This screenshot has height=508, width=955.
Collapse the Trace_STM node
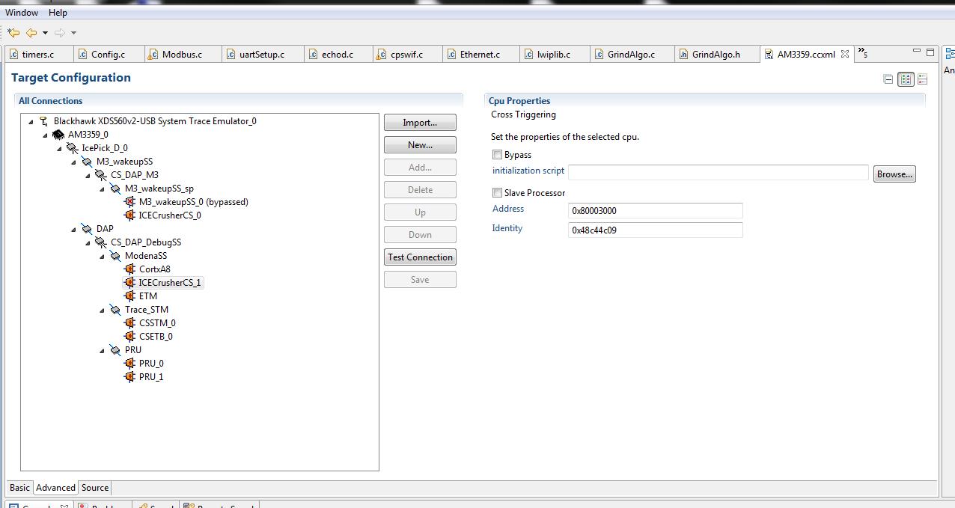pos(102,310)
